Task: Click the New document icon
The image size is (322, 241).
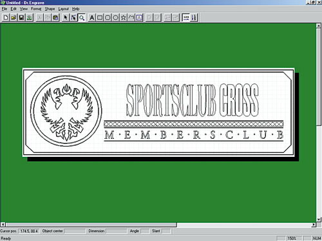Action: 6,17
